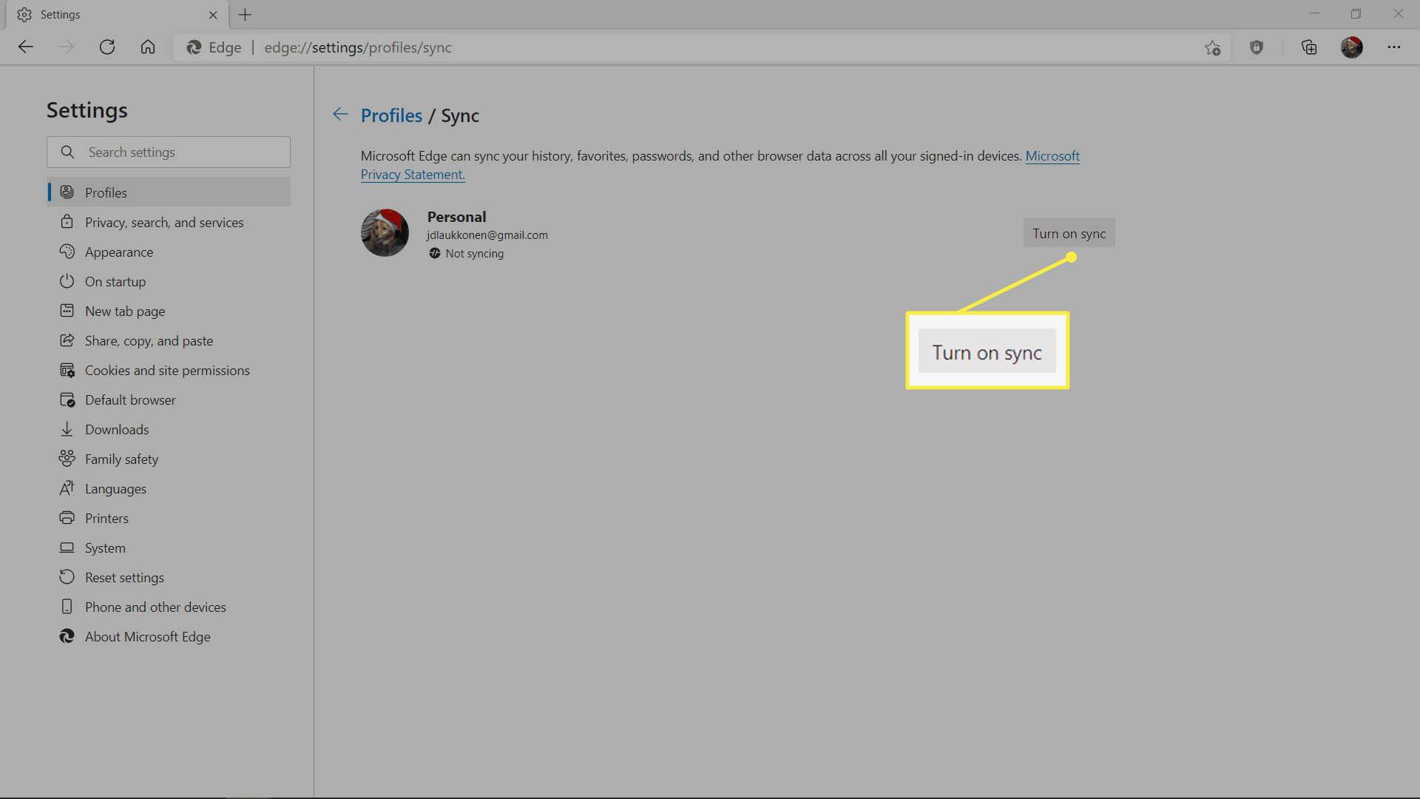Restore down the Edge window
The height and width of the screenshot is (799, 1420).
click(1356, 14)
